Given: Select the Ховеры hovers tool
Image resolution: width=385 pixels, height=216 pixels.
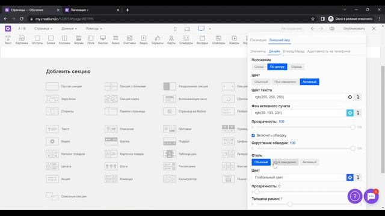Looking at the screenshot, I should [x=234, y=40].
